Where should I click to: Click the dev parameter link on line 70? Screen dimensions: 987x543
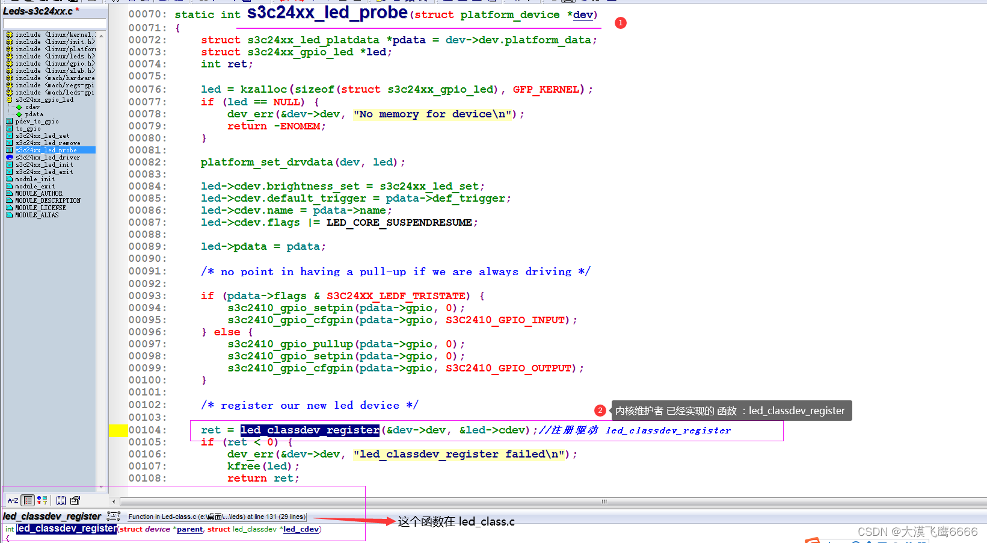(583, 14)
